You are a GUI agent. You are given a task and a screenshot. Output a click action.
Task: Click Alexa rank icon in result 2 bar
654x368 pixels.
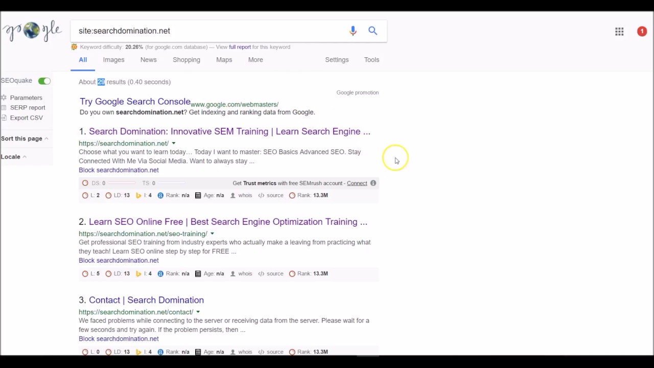click(x=160, y=273)
